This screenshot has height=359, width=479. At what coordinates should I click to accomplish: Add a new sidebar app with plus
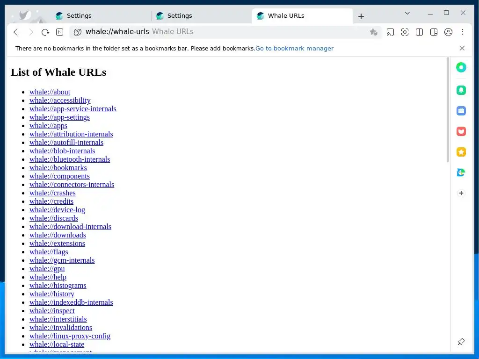(461, 193)
